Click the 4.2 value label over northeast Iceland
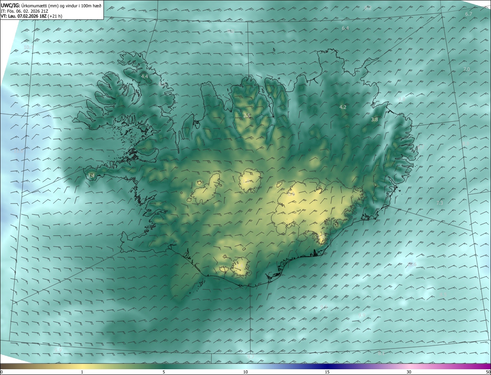 [343, 107]
